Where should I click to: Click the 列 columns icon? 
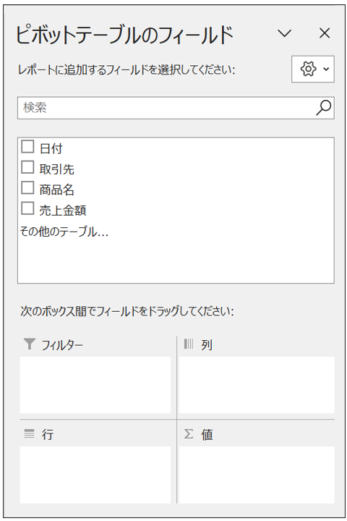[189, 344]
